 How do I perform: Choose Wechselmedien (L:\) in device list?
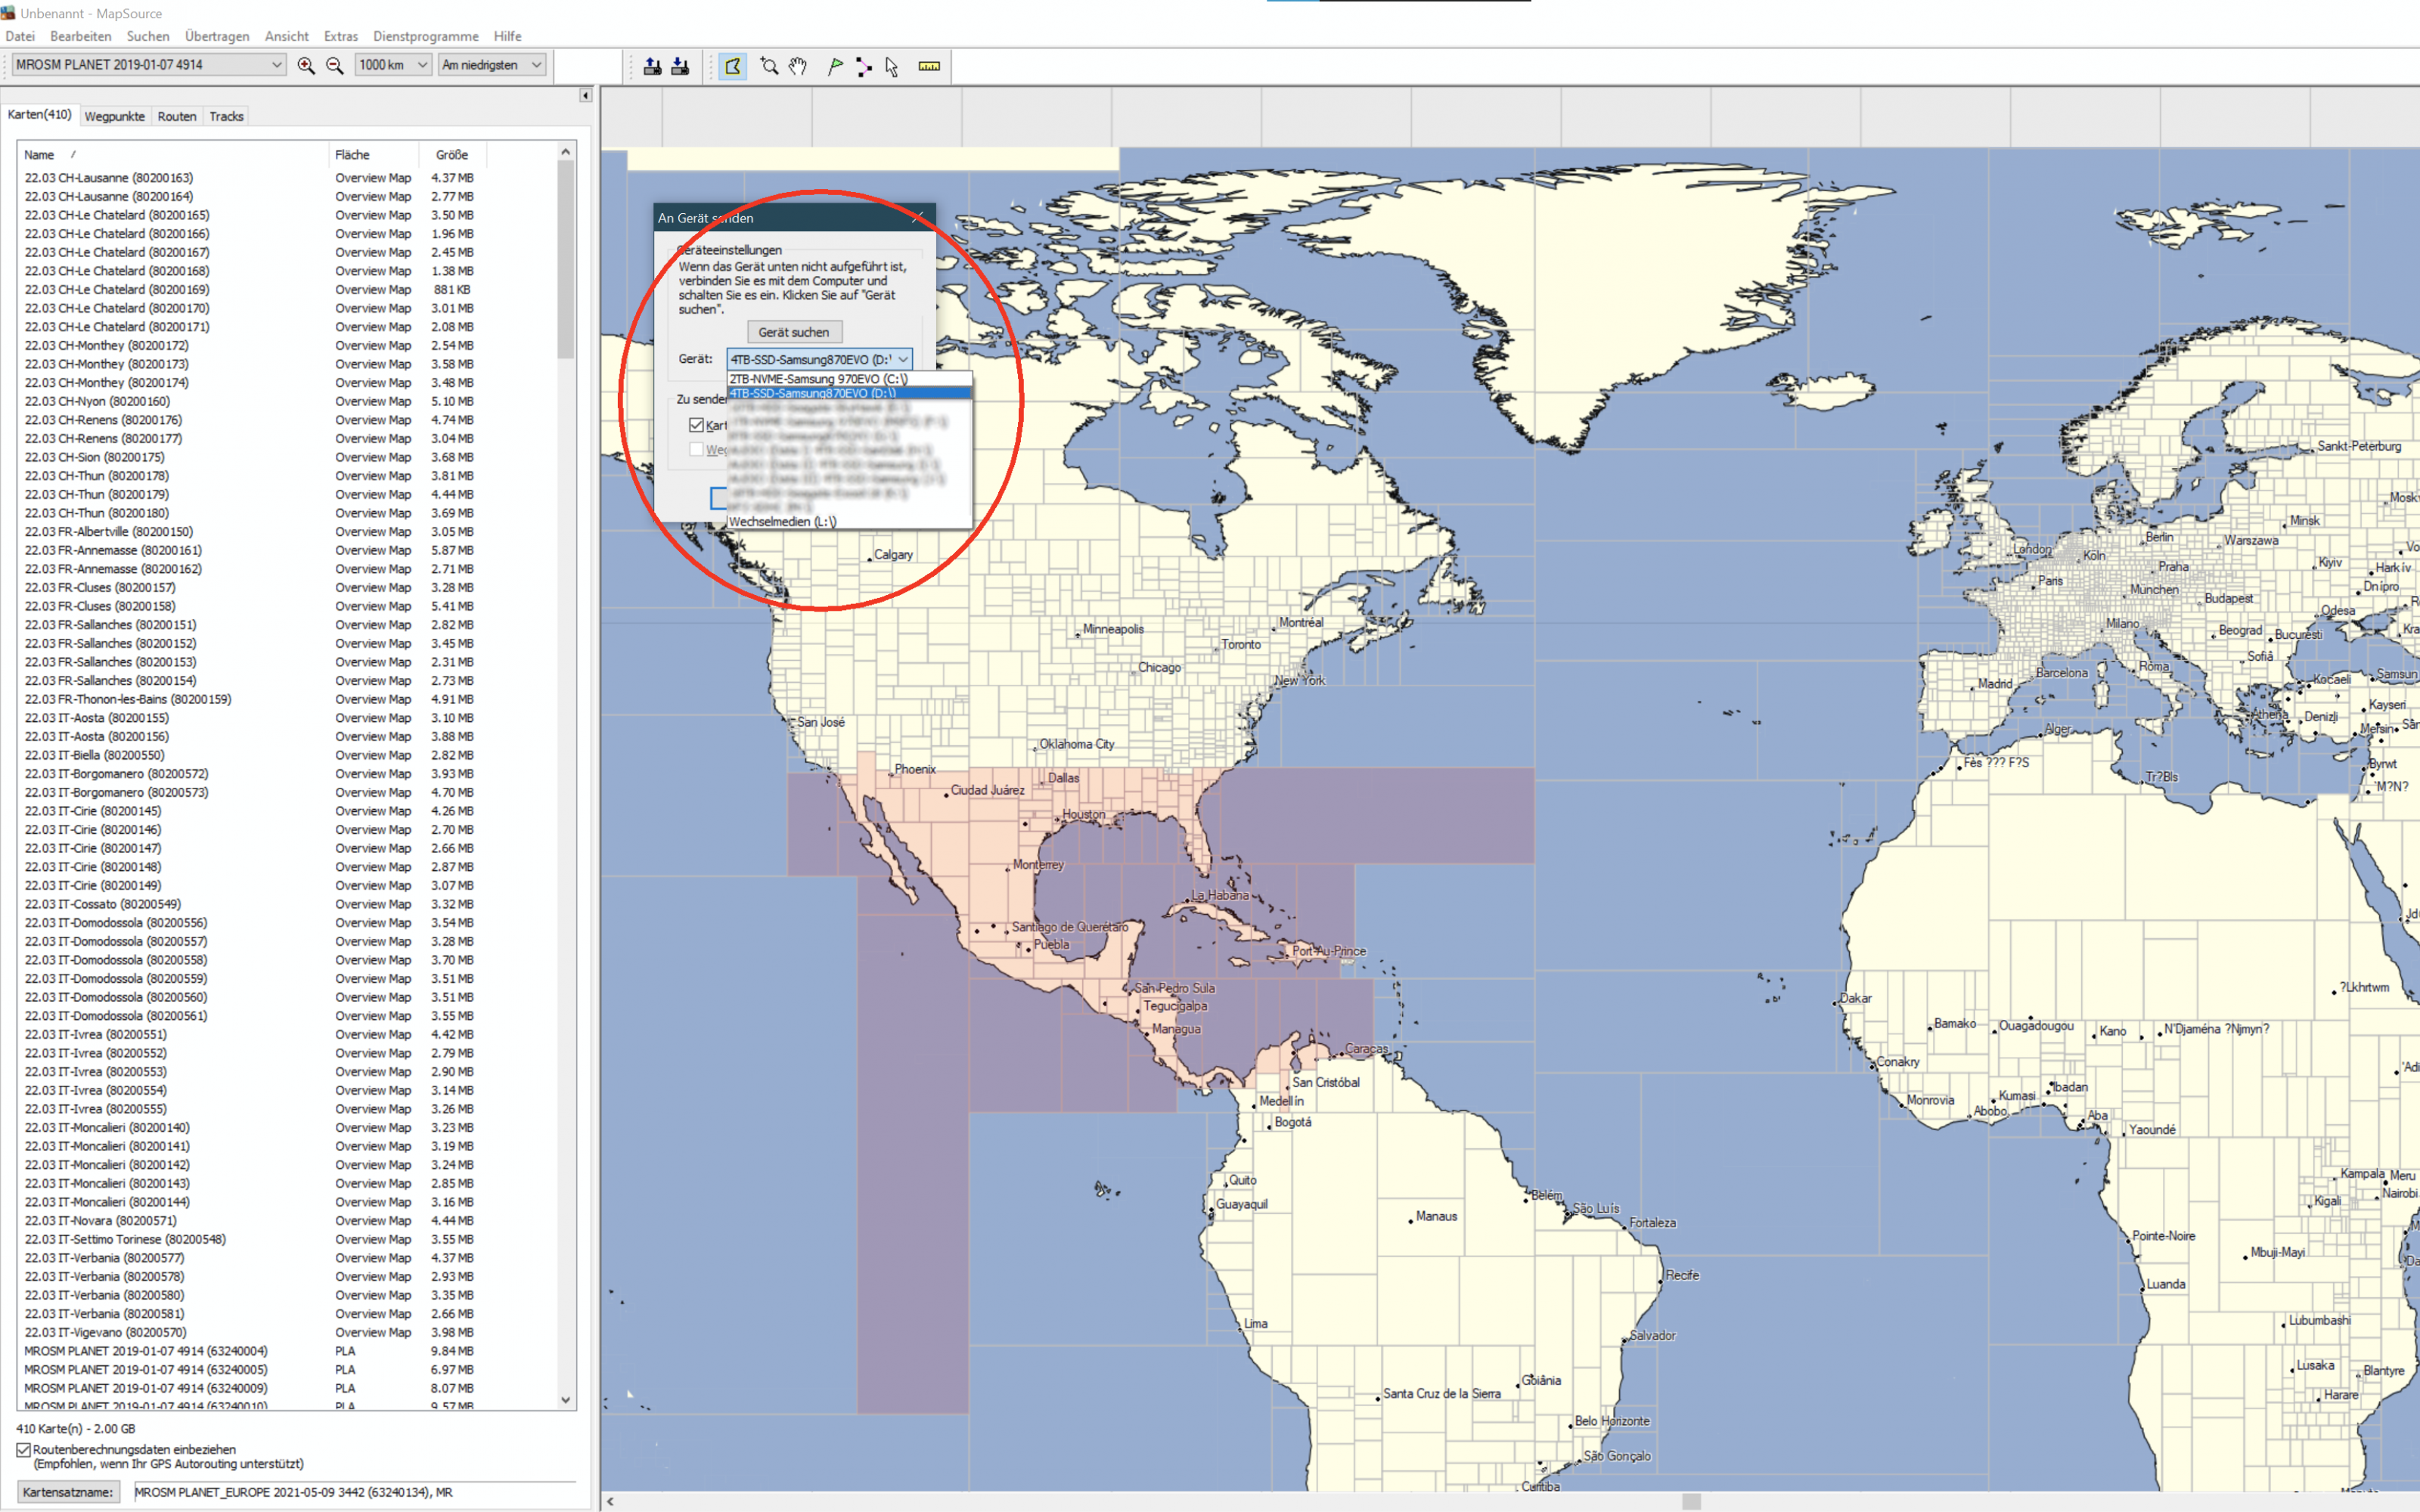pos(783,521)
